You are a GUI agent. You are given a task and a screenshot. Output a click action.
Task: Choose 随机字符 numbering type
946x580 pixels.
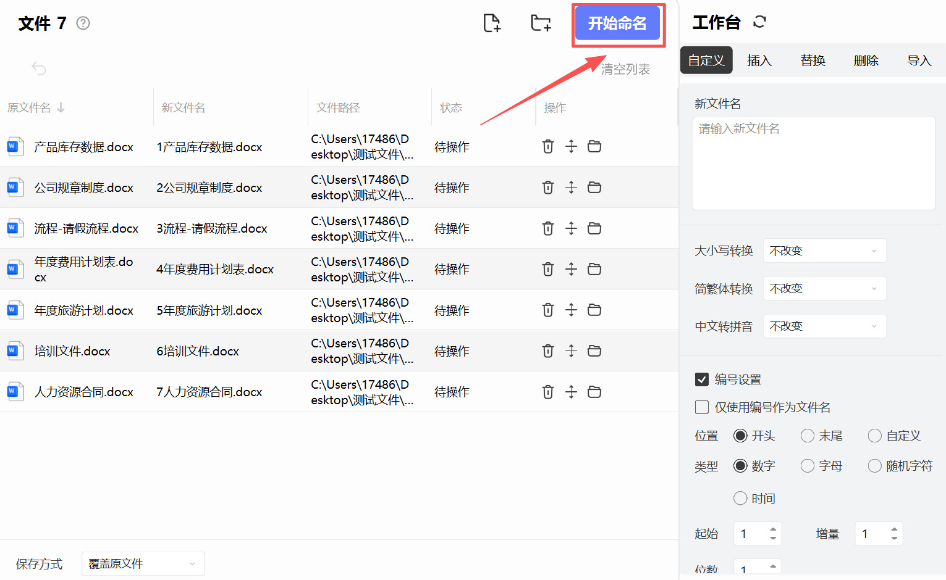coord(875,466)
